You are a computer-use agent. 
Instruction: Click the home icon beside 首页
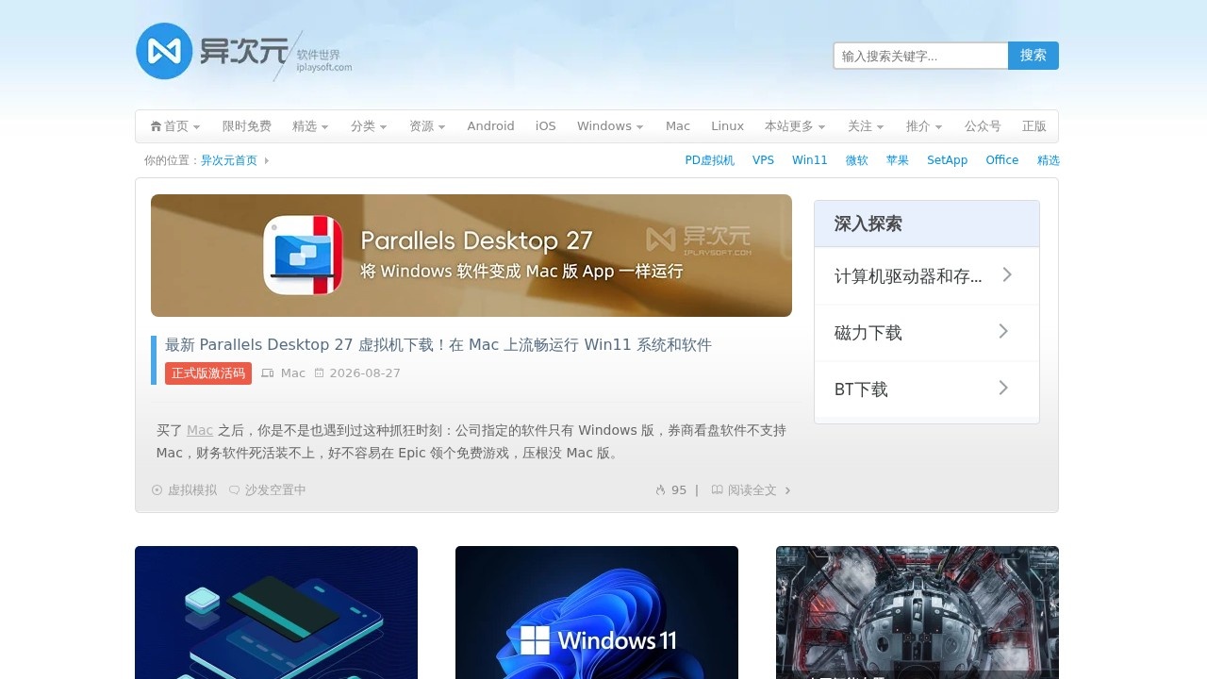pos(156,126)
